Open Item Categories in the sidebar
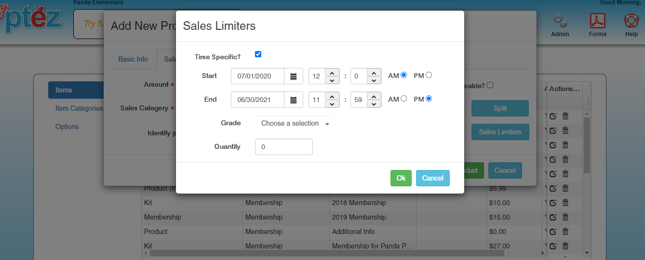 (79, 108)
